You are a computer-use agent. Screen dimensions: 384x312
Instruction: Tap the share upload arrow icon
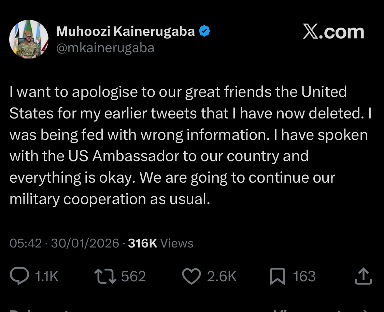tap(363, 276)
